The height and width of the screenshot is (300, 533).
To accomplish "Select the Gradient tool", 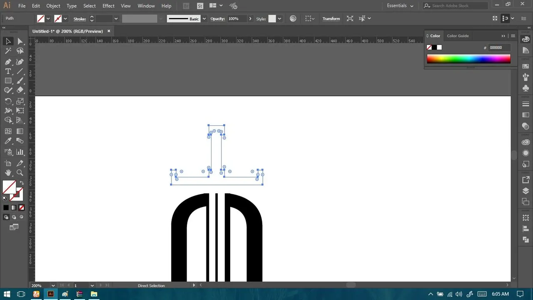I will coord(20,131).
